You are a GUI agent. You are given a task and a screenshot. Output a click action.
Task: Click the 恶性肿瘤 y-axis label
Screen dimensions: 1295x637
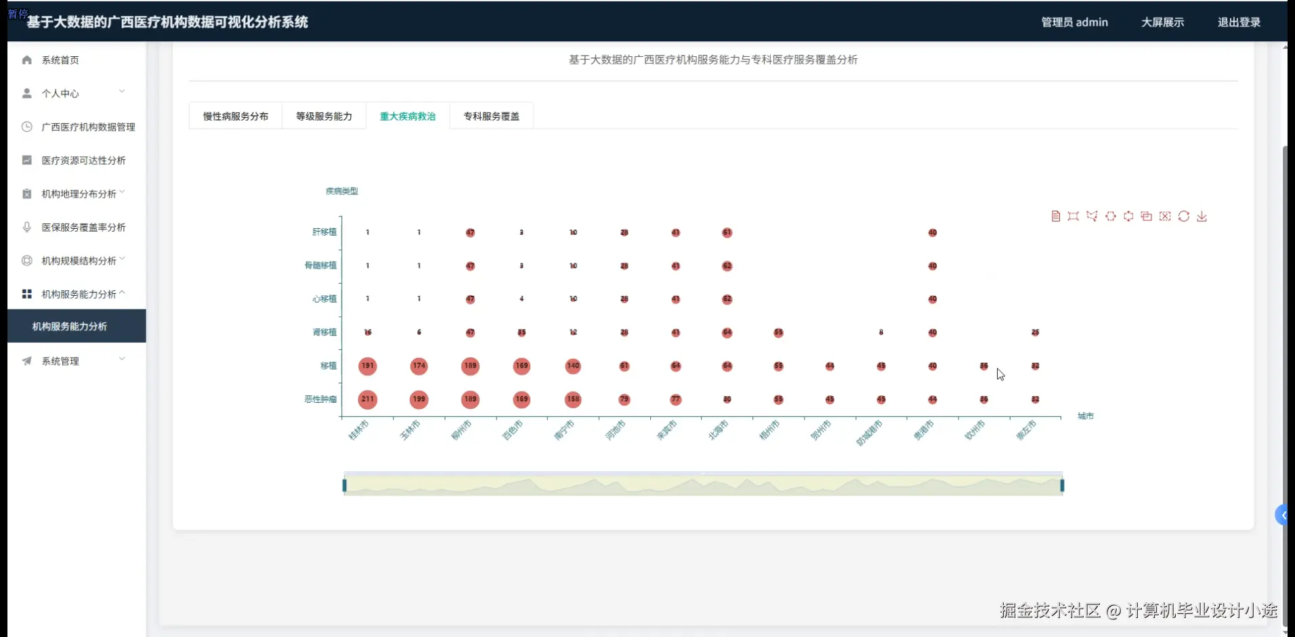[x=320, y=399]
